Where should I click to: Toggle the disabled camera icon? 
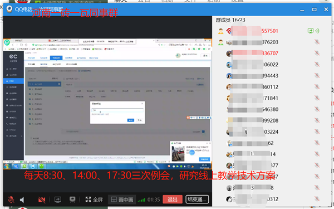42,200
